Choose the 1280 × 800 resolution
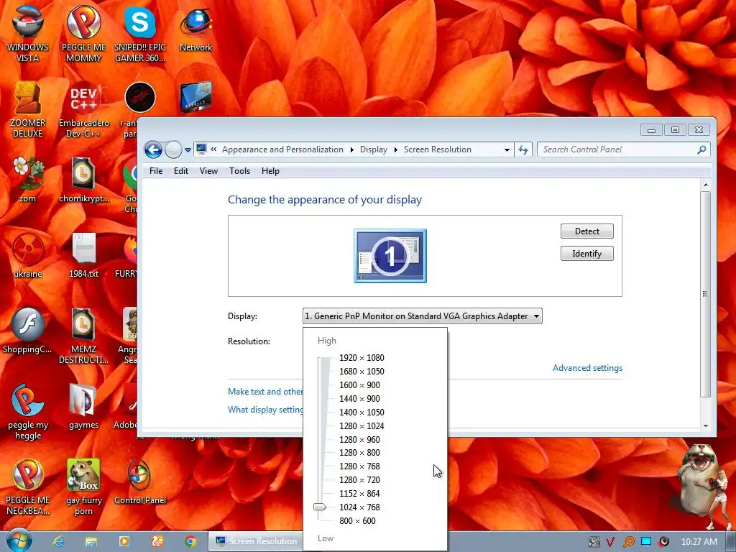 (x=359, y=453)
